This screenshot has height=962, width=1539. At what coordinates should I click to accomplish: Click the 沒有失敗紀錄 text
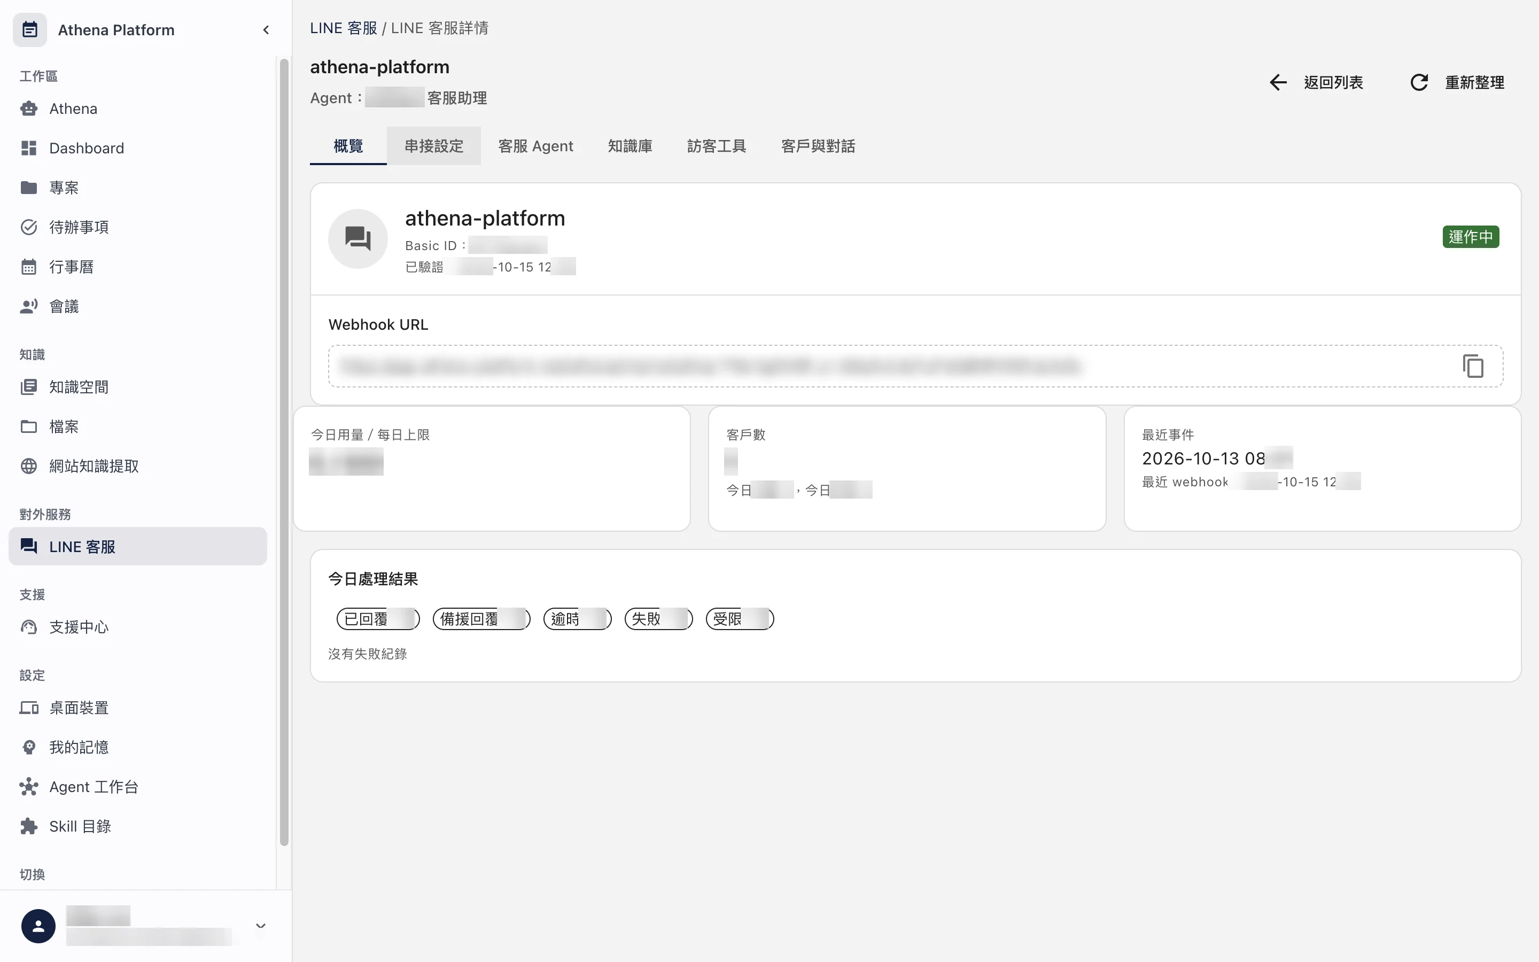tap(368, 654)
